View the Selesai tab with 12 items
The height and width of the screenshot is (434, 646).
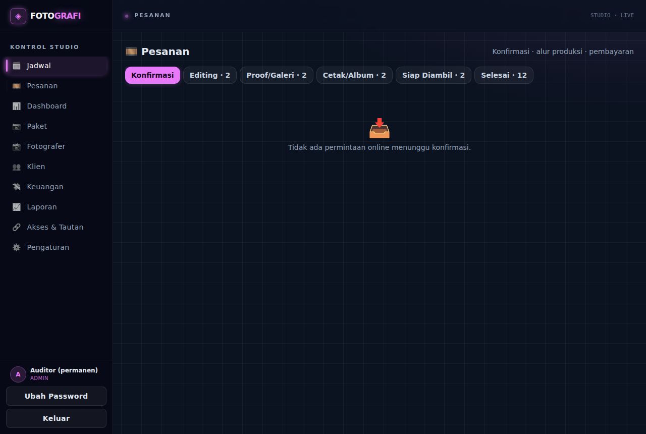click(x=504, y=75)
